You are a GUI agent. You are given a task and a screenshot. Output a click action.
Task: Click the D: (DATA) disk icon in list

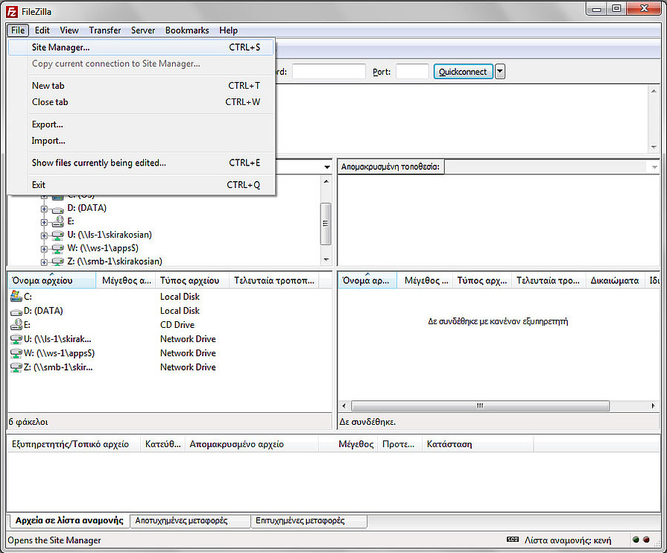click(16, 311)
